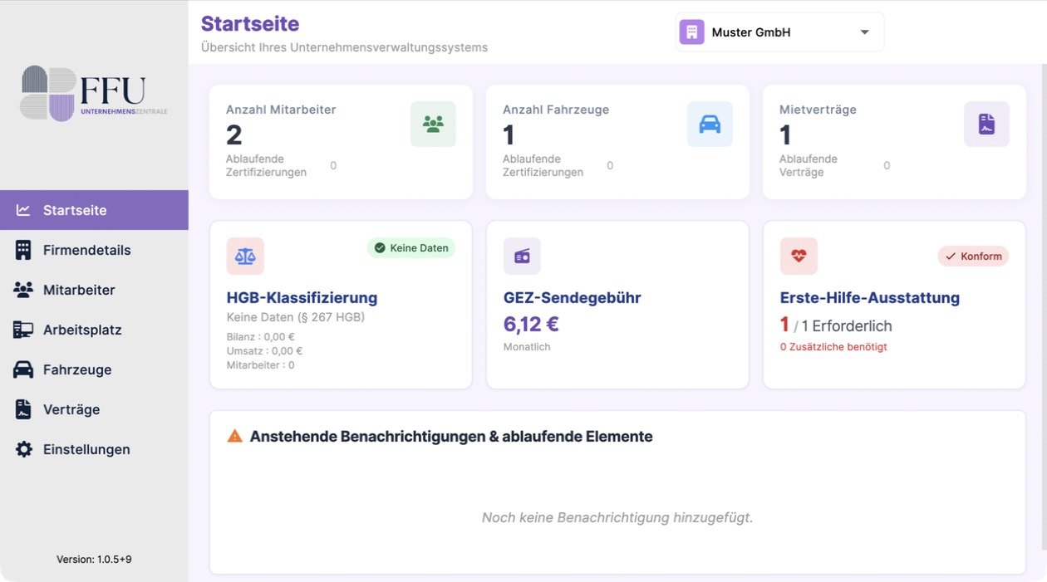Image resolution: width=1047 pixels, height=582 pixels.
Task: Open the Anzahl Mitarbeiter card
Action: (x=341, y=141)
